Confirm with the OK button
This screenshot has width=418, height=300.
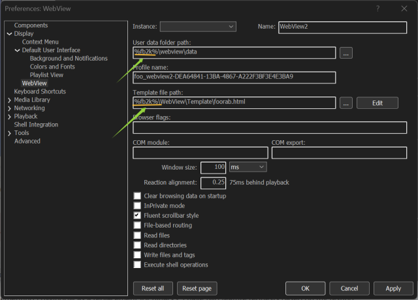click(x=305, y=288)
